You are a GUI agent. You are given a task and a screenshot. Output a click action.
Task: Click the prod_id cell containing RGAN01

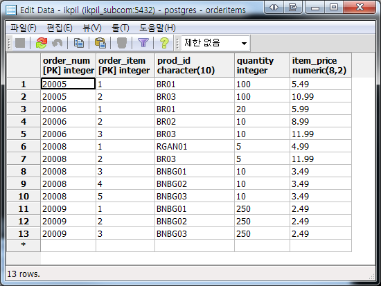195,147
